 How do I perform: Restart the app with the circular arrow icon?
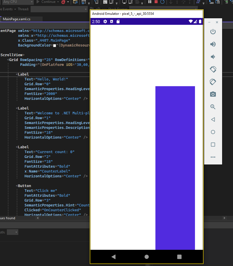(x=162, y=2)
